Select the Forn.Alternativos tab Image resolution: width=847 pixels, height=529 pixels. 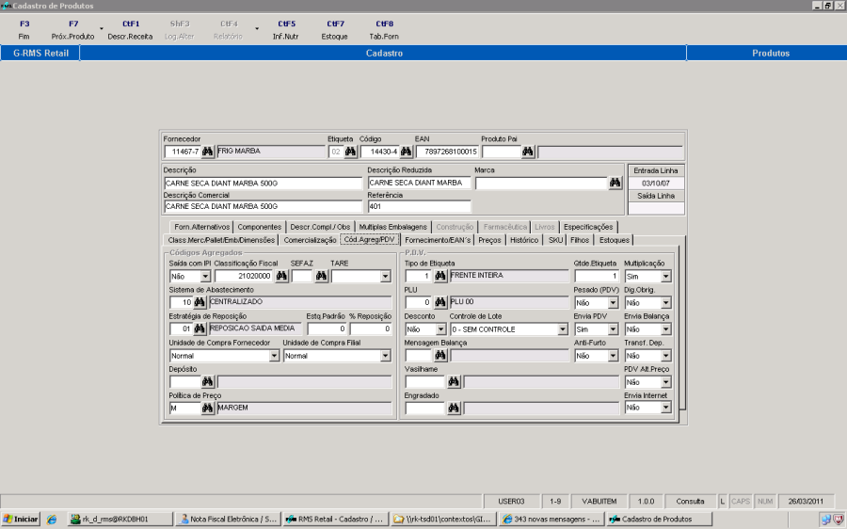point(201,227)
